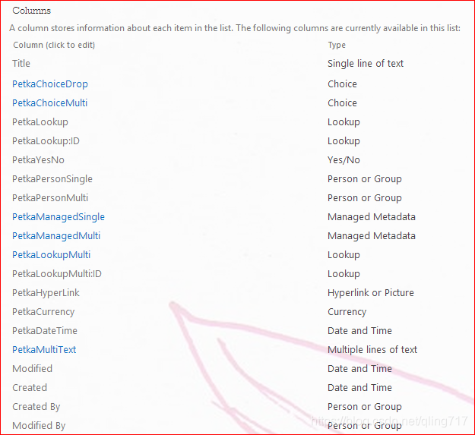Click the PetkaPersonSingle column name
This screenshot has height=435, width=475.
(52, 179)
